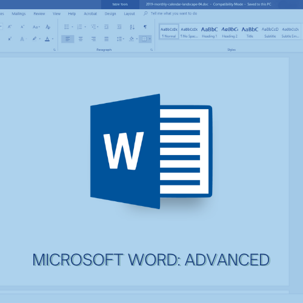Toggle Align Left paragraph button

tap(68, 39)
